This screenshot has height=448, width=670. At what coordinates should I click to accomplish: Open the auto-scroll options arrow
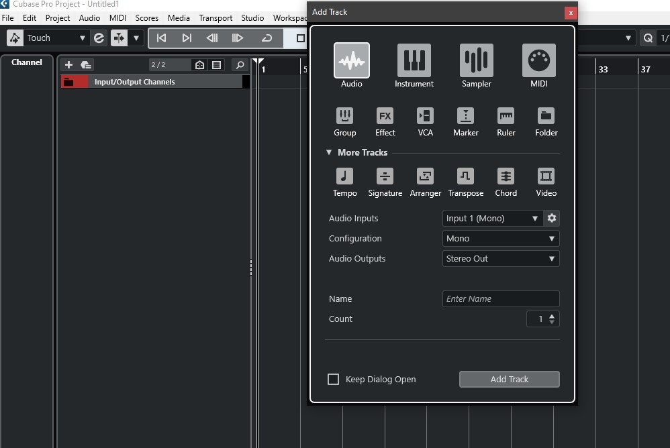pyautogui.click(x=136, y=38)
